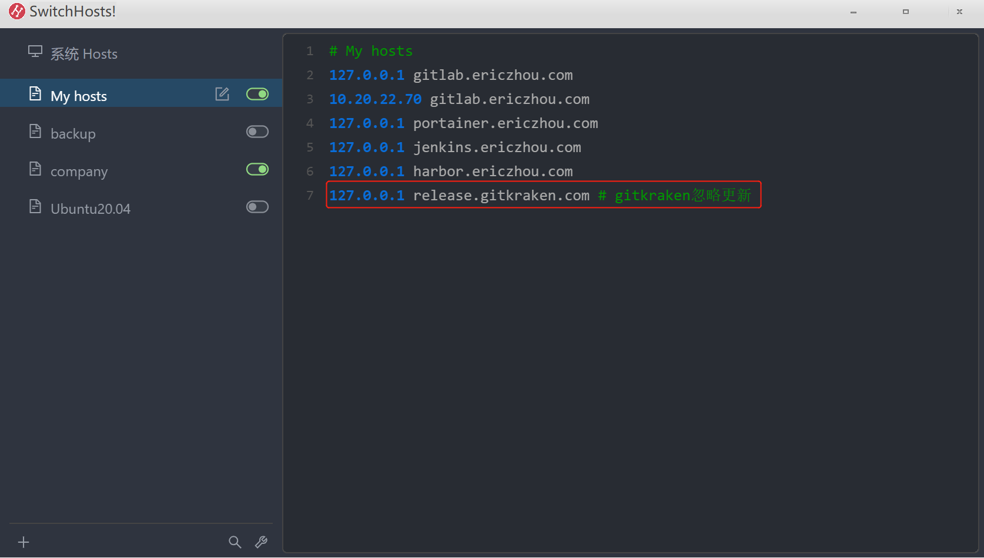The height and width of the screenshot is (558, 984).
Task: Click the file icon next to Ubuntu20.04
Action: (35, 206)
